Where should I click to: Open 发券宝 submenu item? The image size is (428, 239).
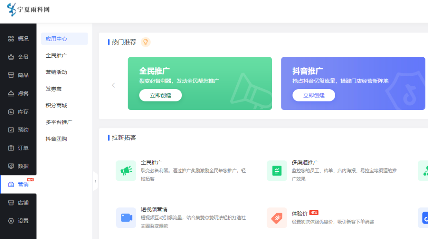coord(53,89)
